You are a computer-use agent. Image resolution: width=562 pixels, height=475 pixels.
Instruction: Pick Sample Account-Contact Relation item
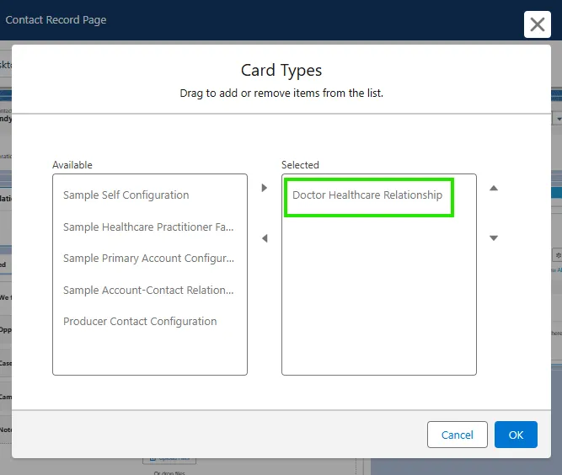point(148,291)
